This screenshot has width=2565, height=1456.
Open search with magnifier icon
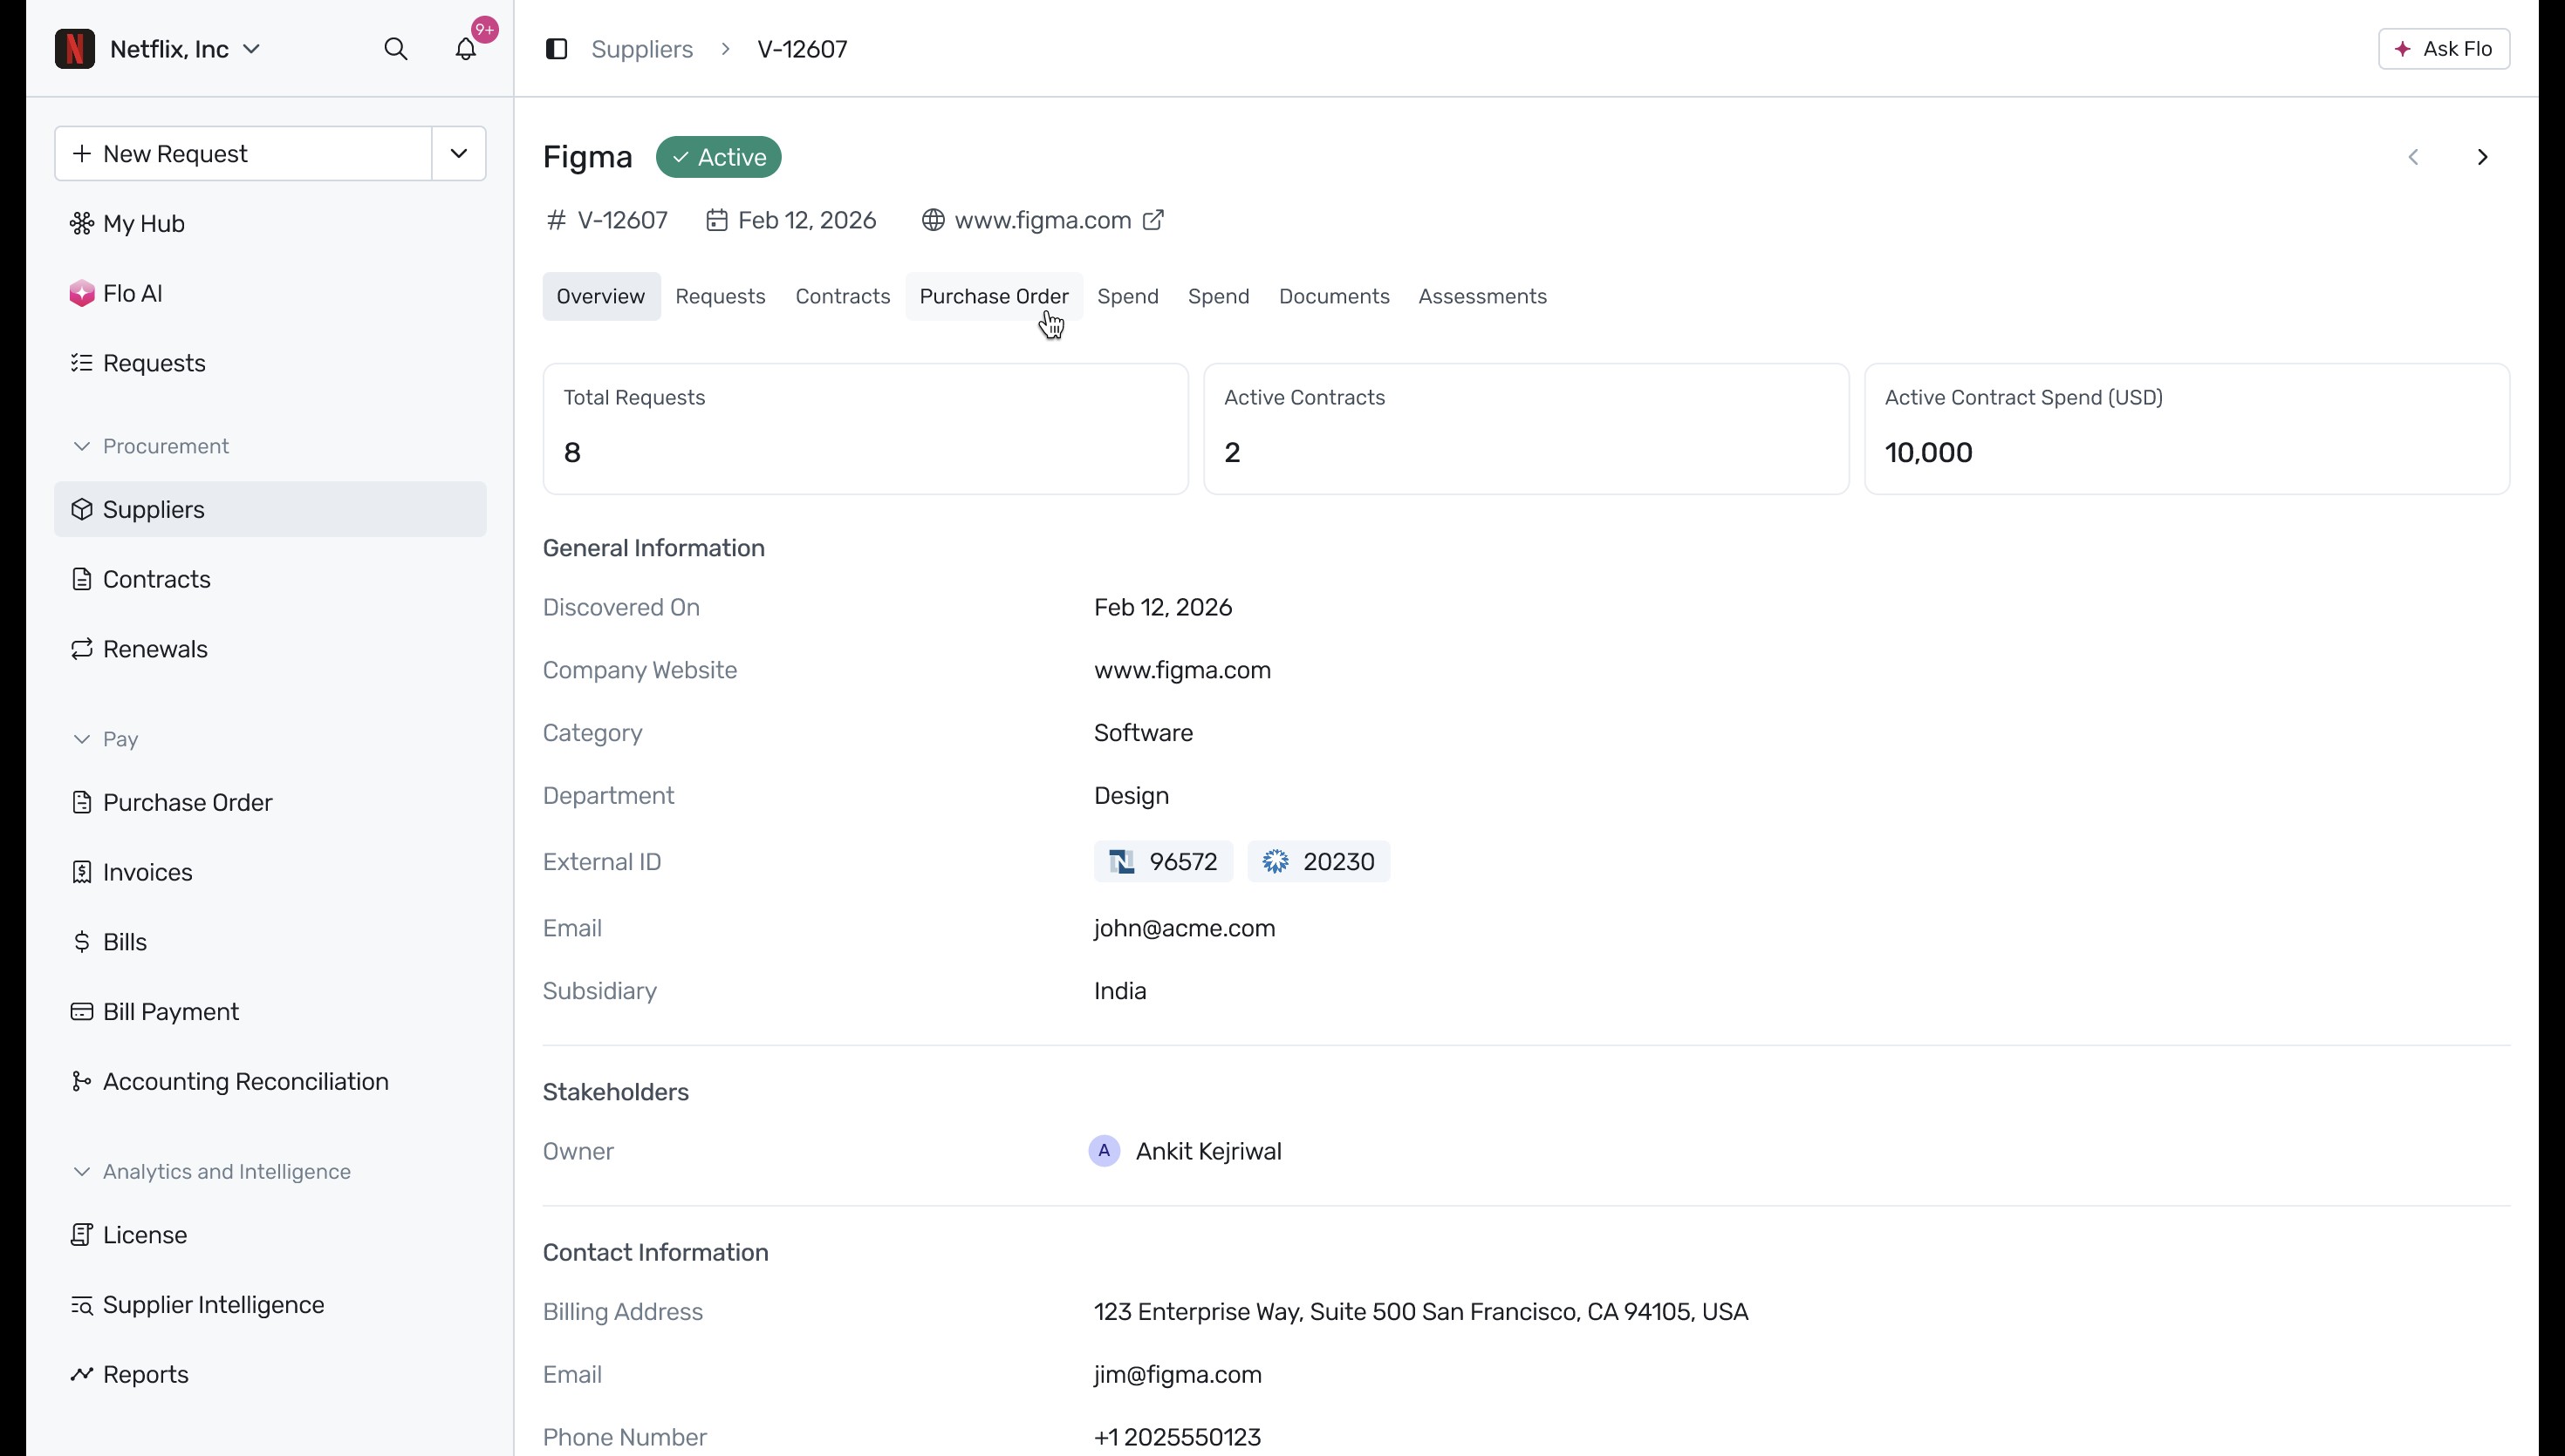[x=396, y=49]
